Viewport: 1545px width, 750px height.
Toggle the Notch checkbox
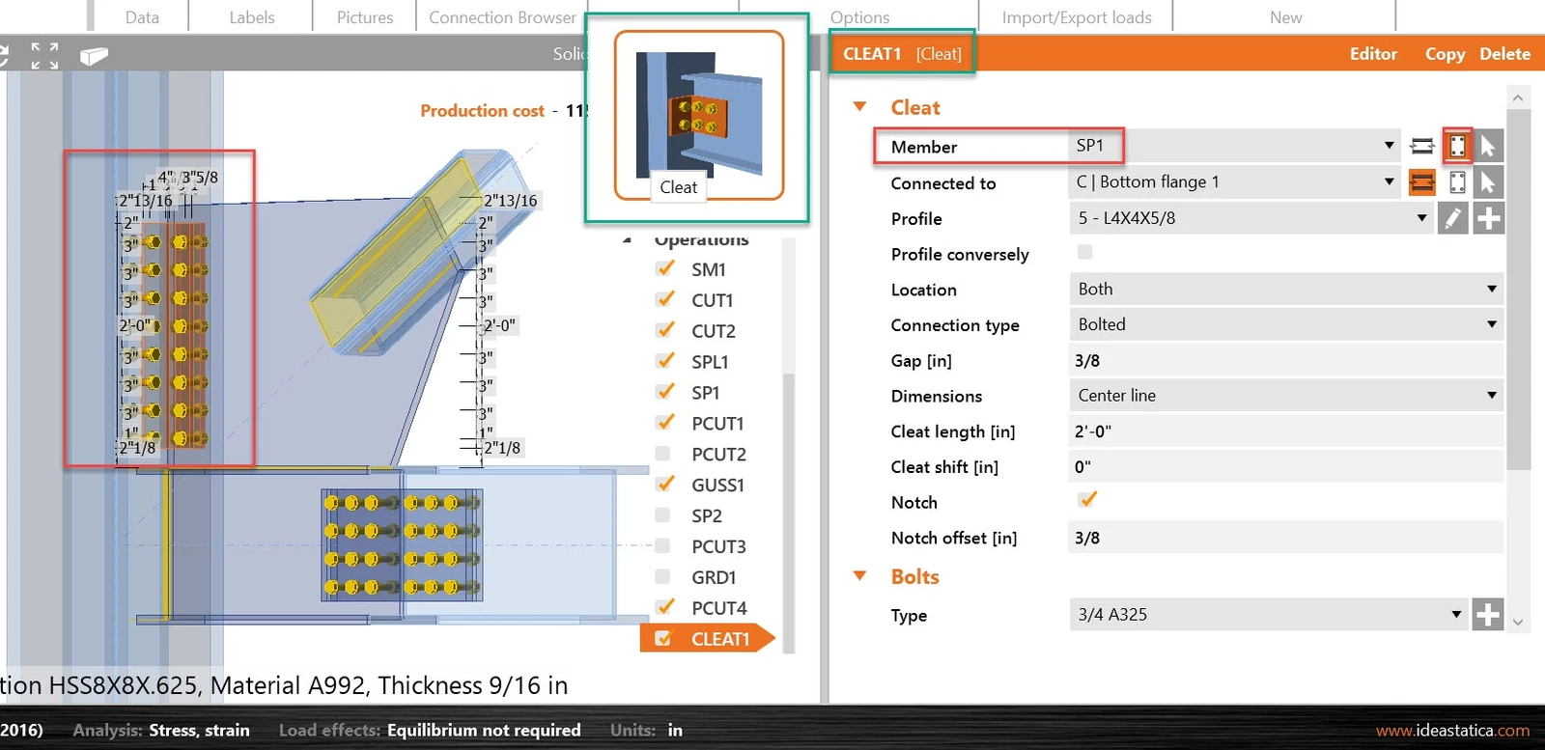click(1087, 500)
